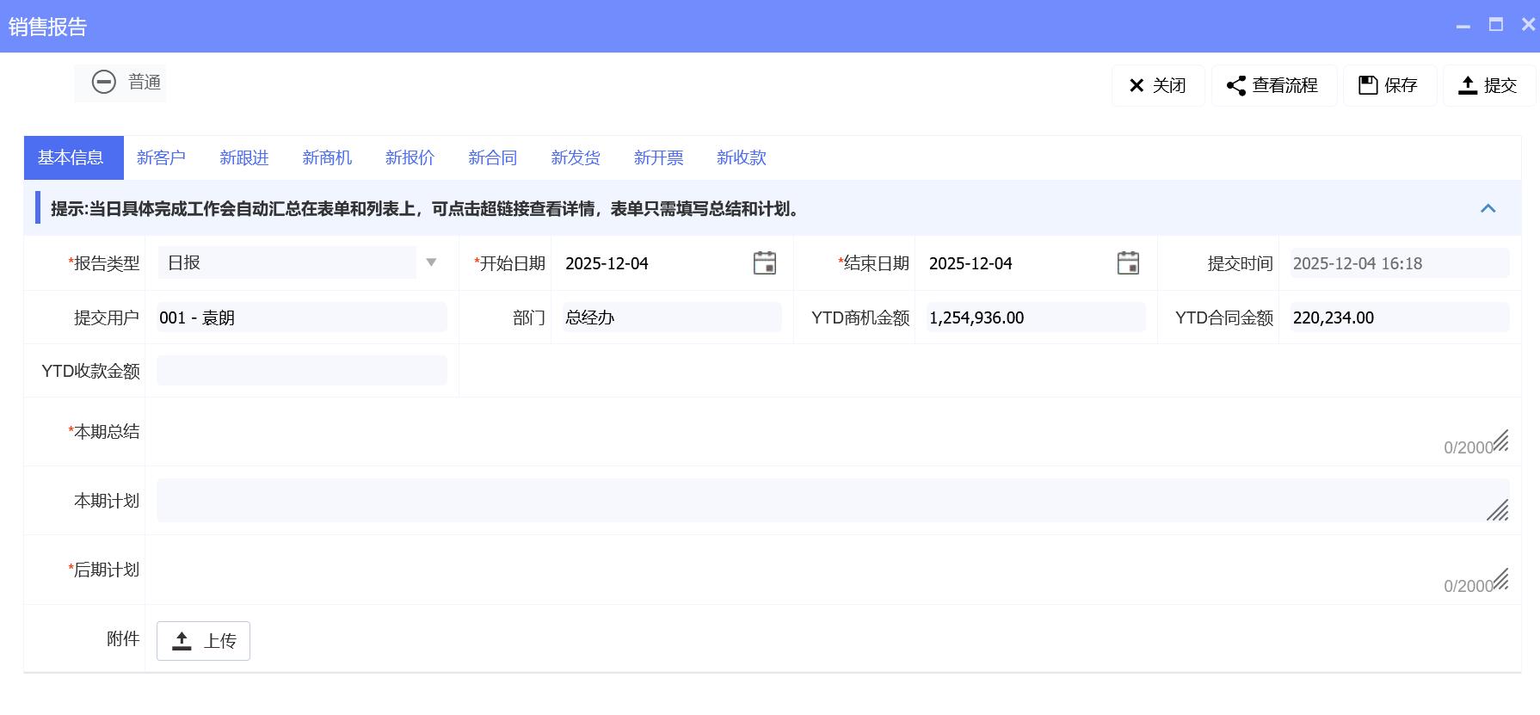
Task: Open the 新合同 tab
Action: pos(492,158)
